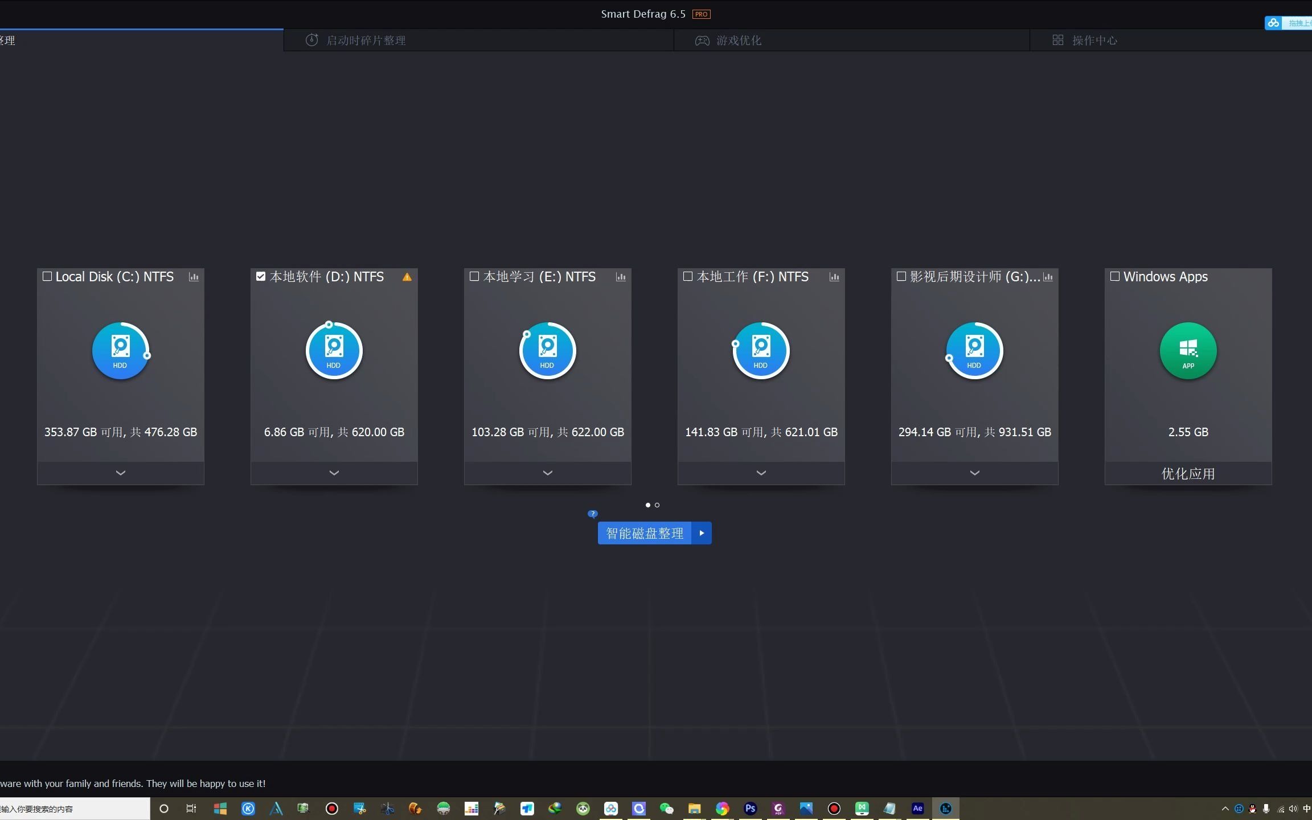1312x820 pixels.
Task: Enable the 本地工作 (F:) checkbox
Action: 687,276
